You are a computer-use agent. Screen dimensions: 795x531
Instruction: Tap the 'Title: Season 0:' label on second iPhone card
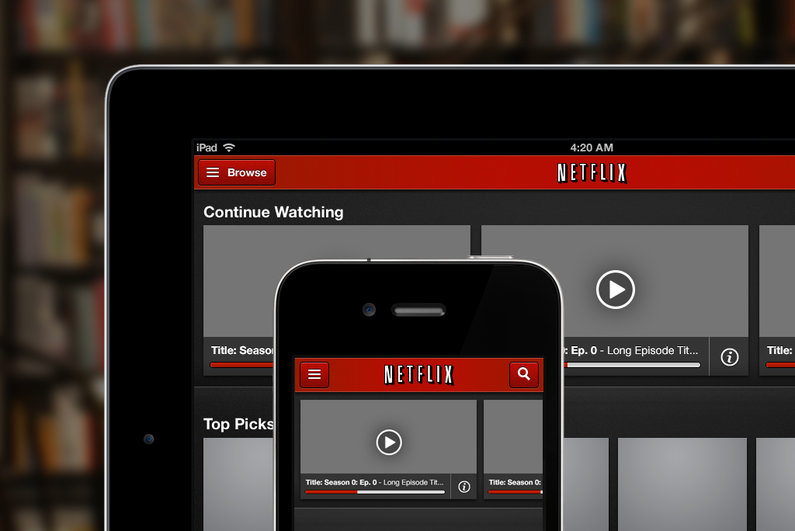pyautogui.click(x=515, y=482)
